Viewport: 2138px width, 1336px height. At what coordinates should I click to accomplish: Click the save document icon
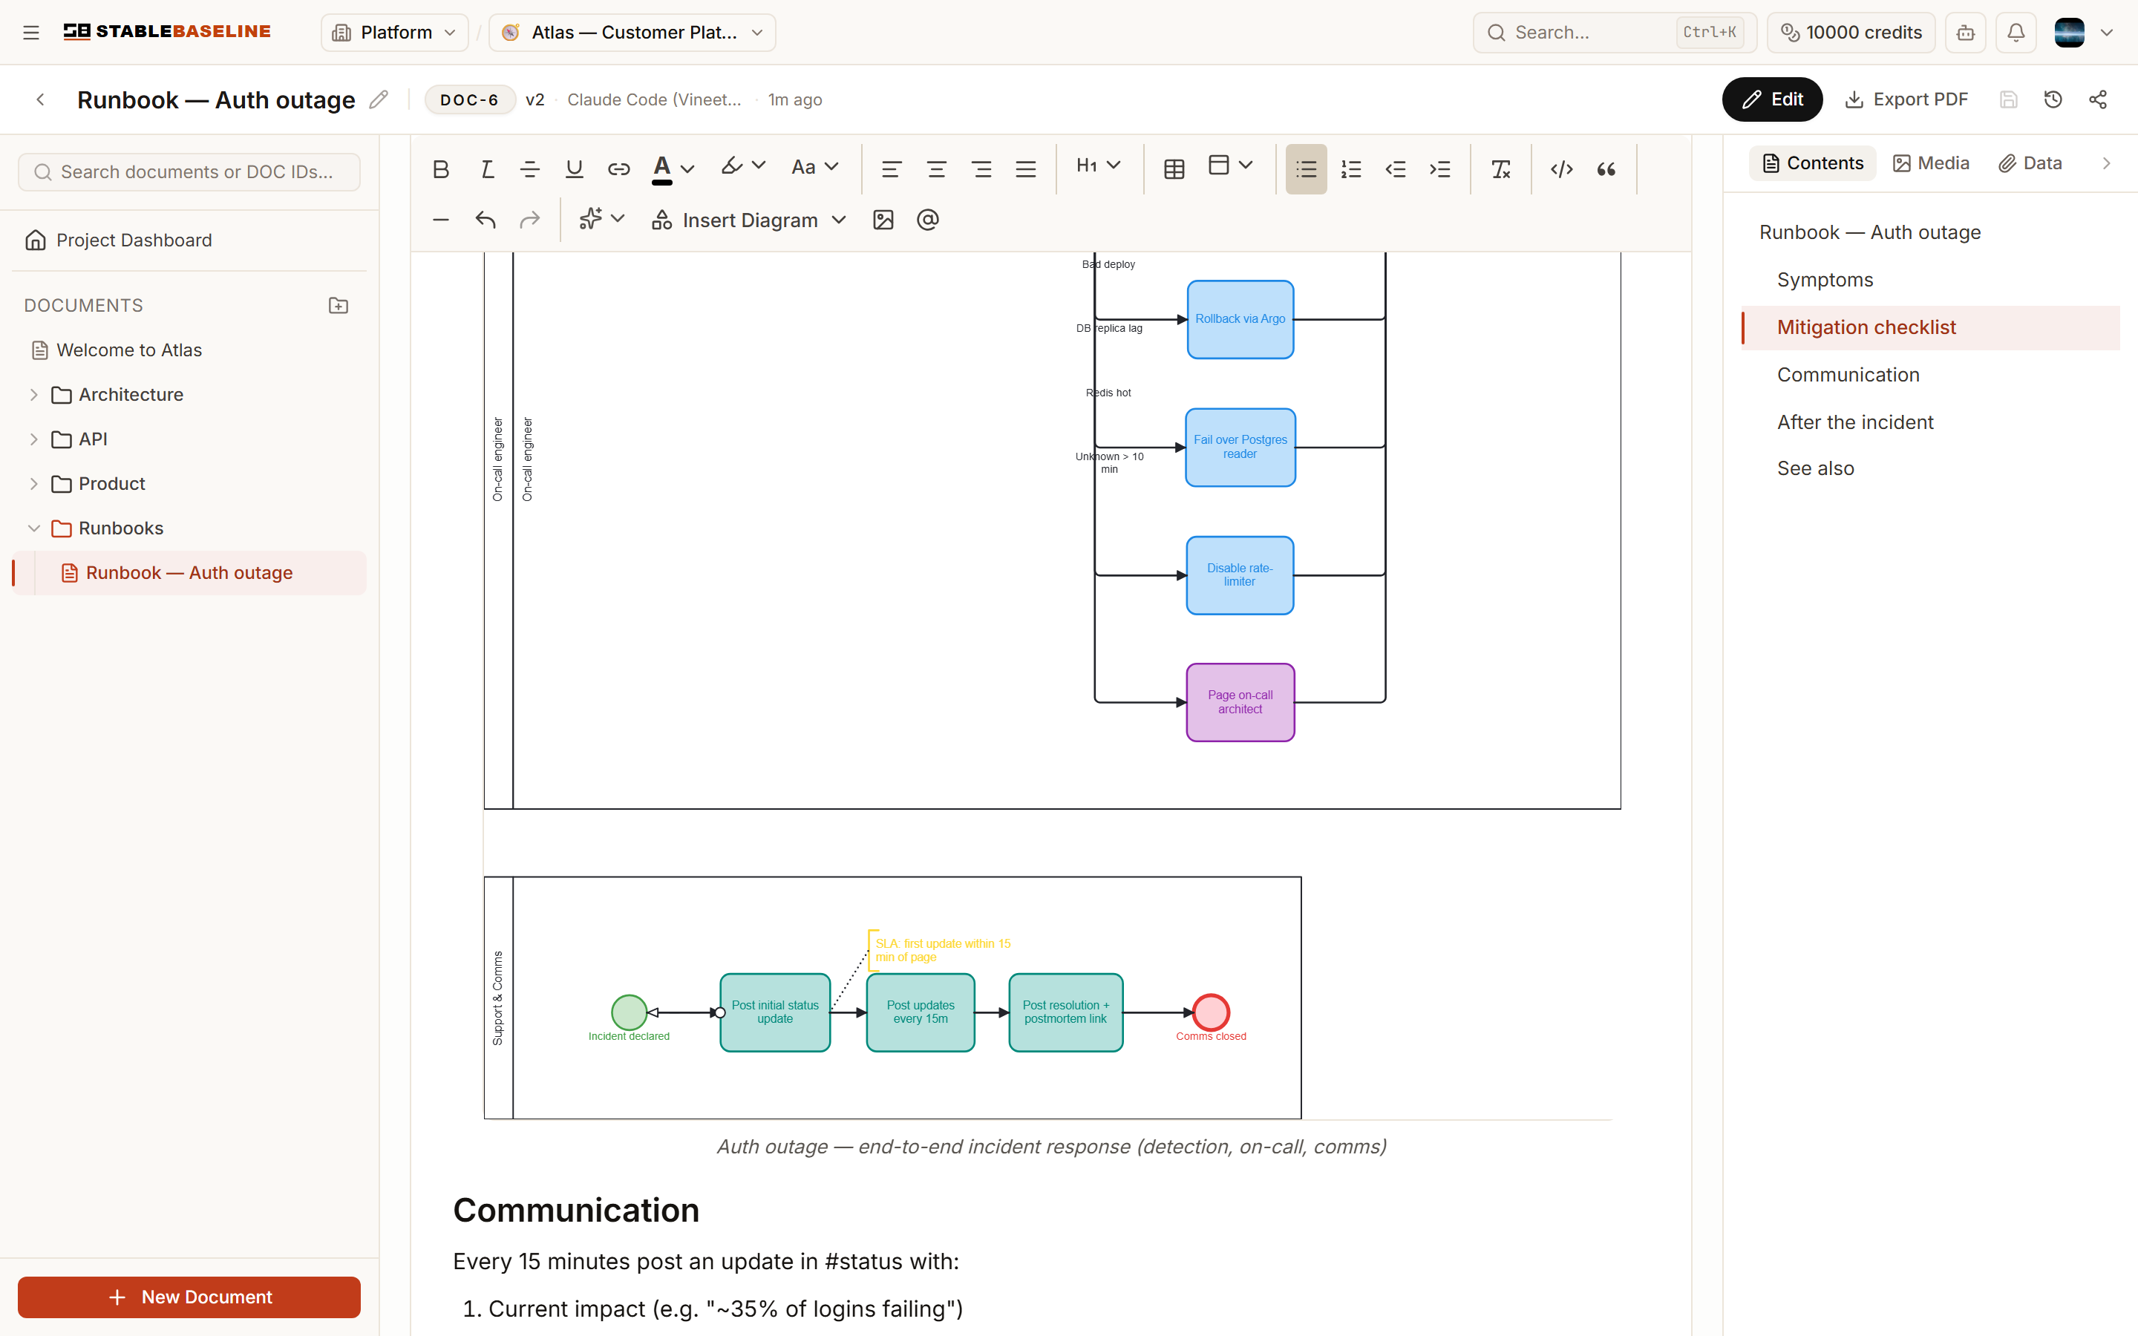tap(2008, 100)
